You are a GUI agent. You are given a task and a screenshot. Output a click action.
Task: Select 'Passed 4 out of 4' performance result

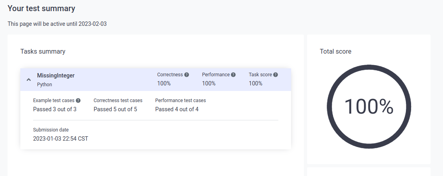click(x=177, y=109)
